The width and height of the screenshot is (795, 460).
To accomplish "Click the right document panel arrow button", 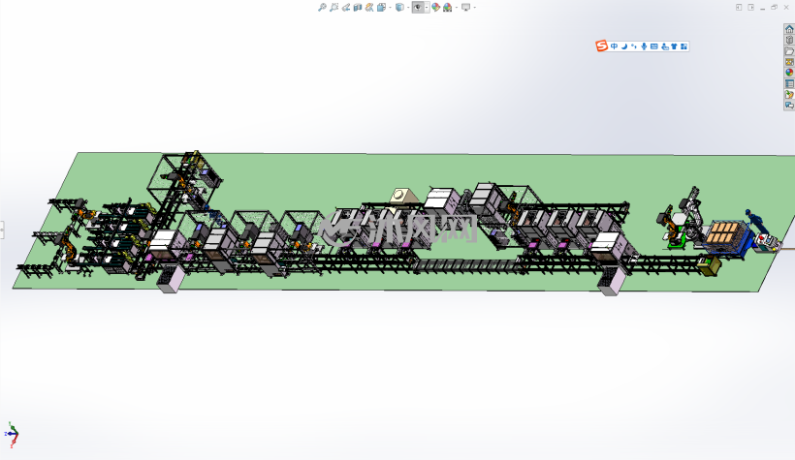I will pyautogui.click(x=751, y=7).
